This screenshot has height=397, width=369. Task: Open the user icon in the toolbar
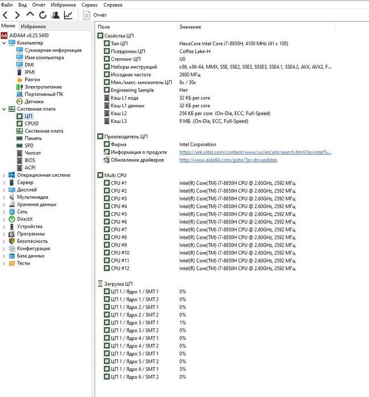tap(56, 15)
